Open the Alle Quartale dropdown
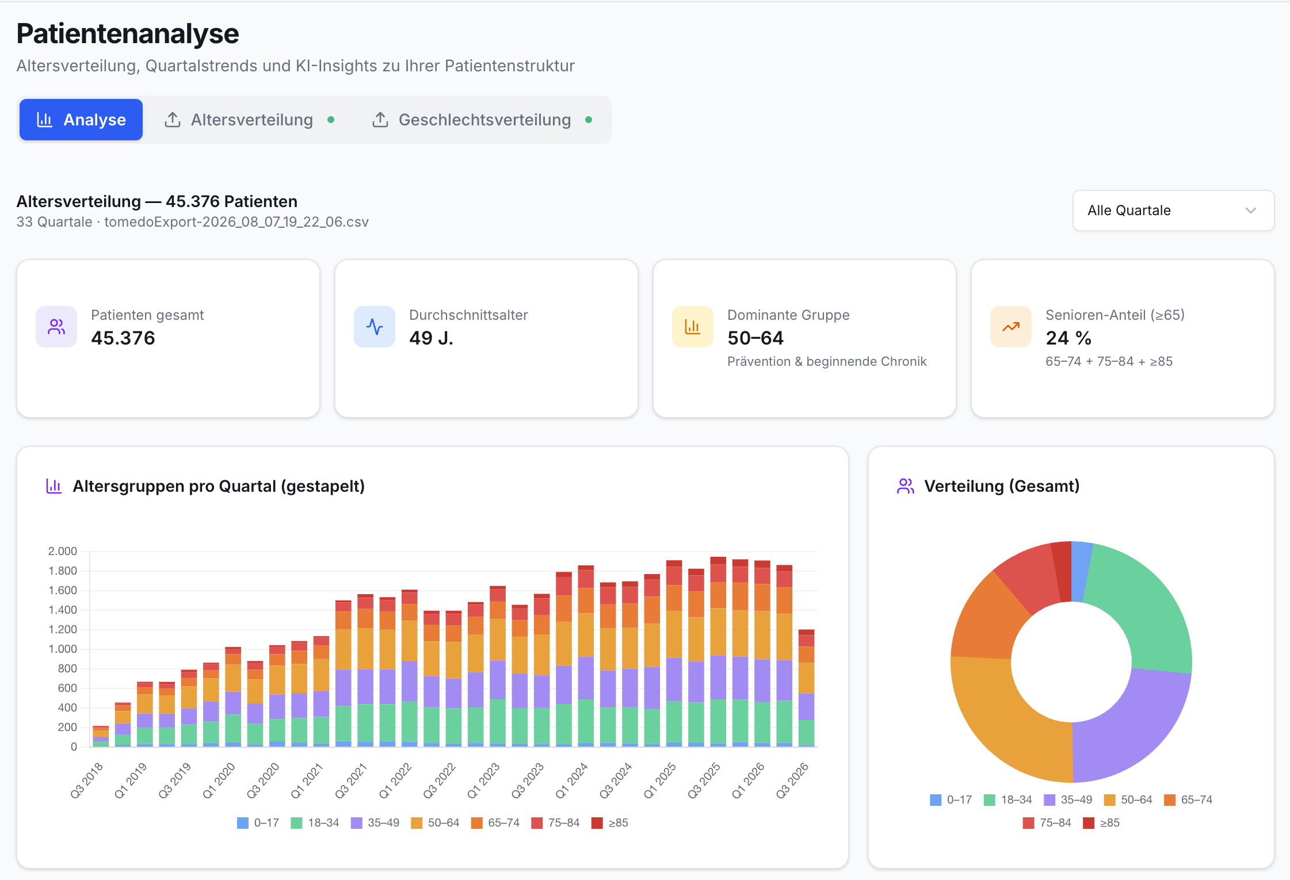The image size is (1290, 880). [1173, 211]
